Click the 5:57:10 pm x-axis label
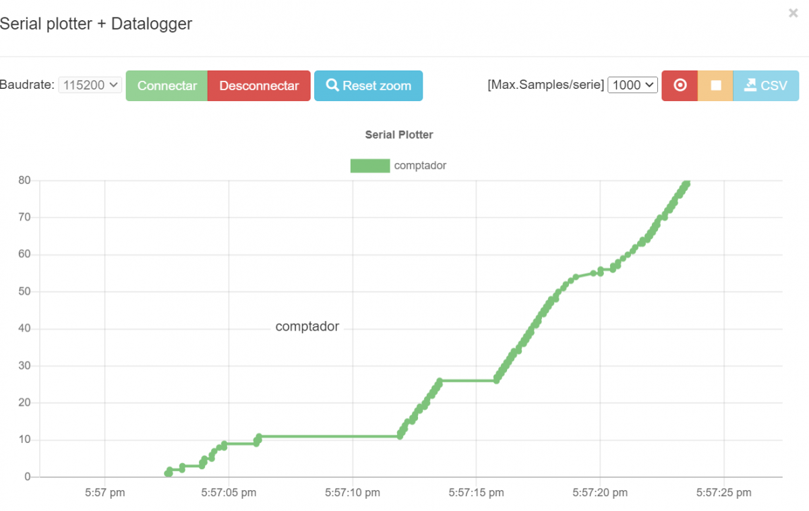Screen dimensions: 809x511 tap(353, 493)
